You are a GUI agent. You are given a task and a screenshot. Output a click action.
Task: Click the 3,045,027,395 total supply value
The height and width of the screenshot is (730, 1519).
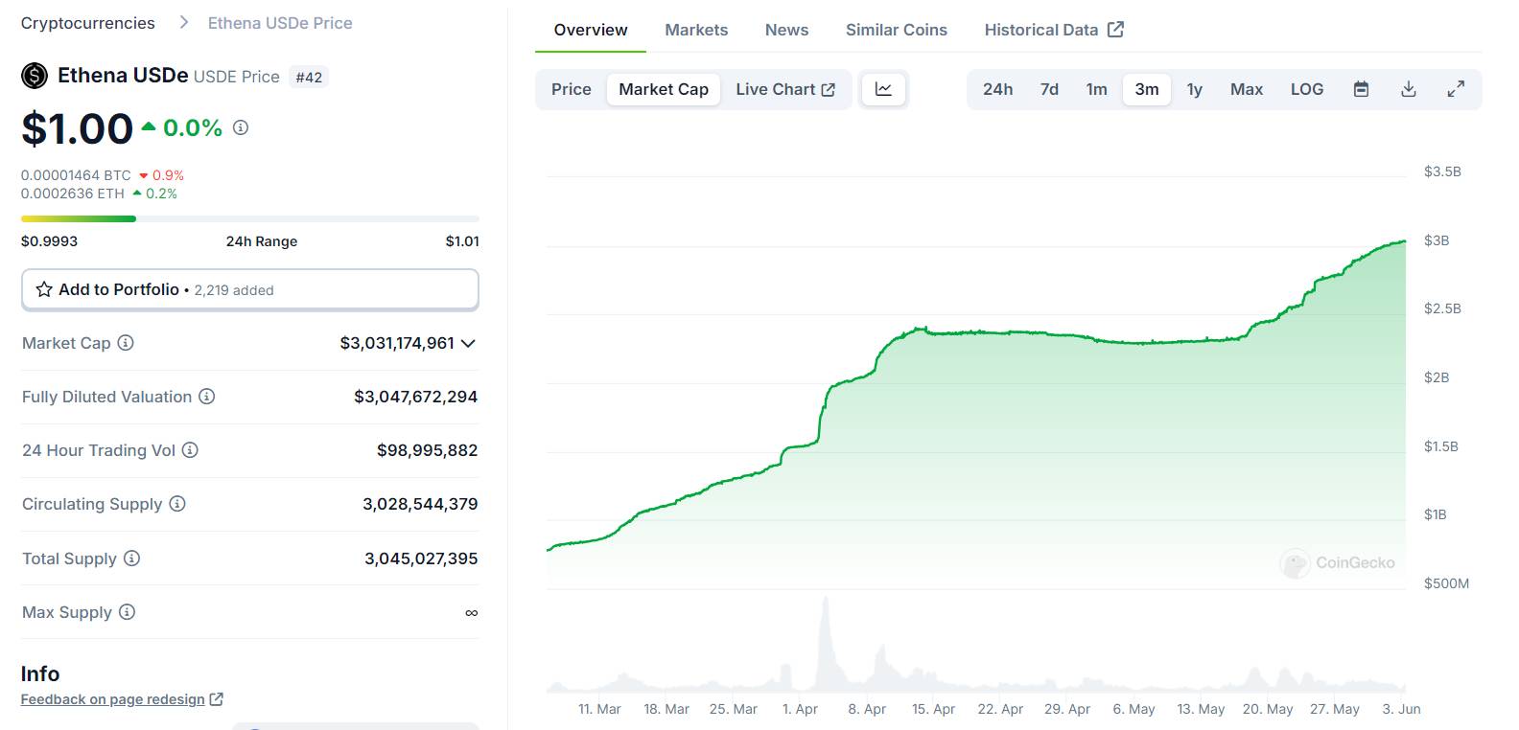pyautogui.click(x=421, y=559)
